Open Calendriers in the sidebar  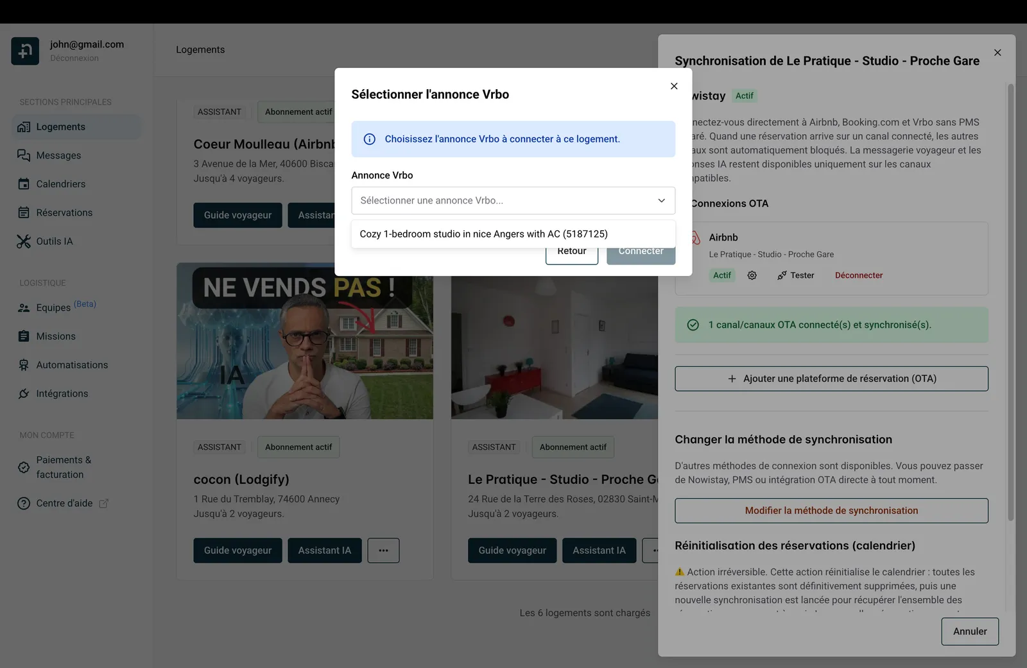click(x=77, y=184)
